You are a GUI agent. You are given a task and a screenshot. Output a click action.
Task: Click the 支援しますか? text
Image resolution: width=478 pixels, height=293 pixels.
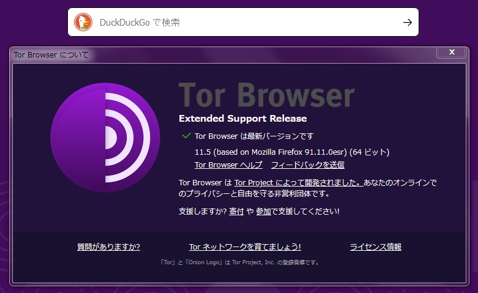point(203,212)
